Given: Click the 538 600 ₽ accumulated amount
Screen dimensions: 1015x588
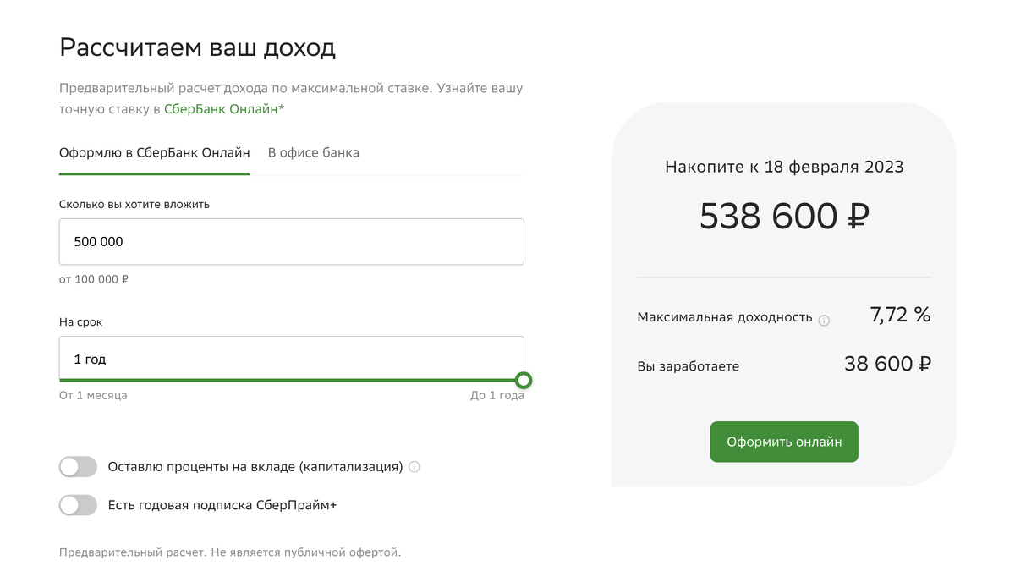Looking at the screenshot, I should click(783, 217).
